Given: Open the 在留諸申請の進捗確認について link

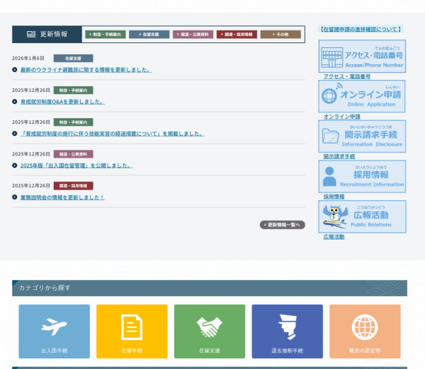Looking at the screenshot, I should tap(361, 29).
